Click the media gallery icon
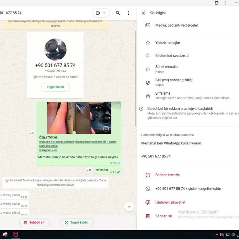Viewport: 239px width, 239px height. [148, 25]
